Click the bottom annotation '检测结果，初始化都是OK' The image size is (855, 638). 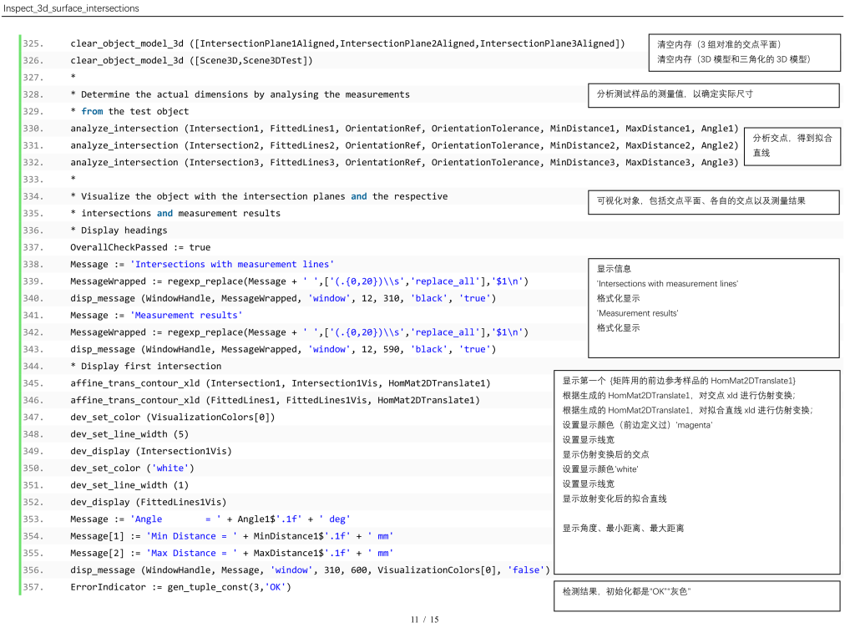(696, 595)
